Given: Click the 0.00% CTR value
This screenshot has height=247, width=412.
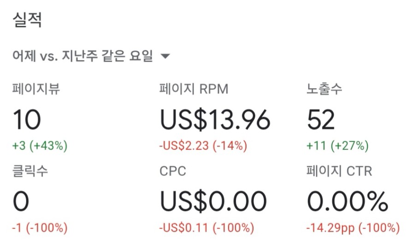Looking at the screenshot, I should [x=347, y=201].
